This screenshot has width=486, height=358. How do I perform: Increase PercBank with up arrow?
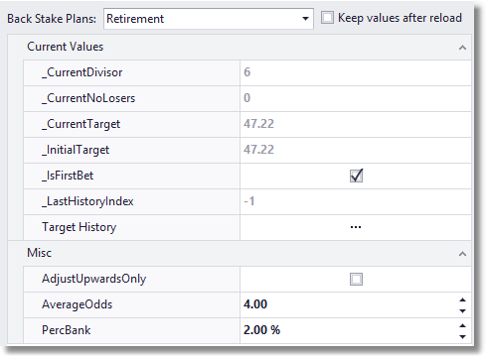tap(462, 325)
